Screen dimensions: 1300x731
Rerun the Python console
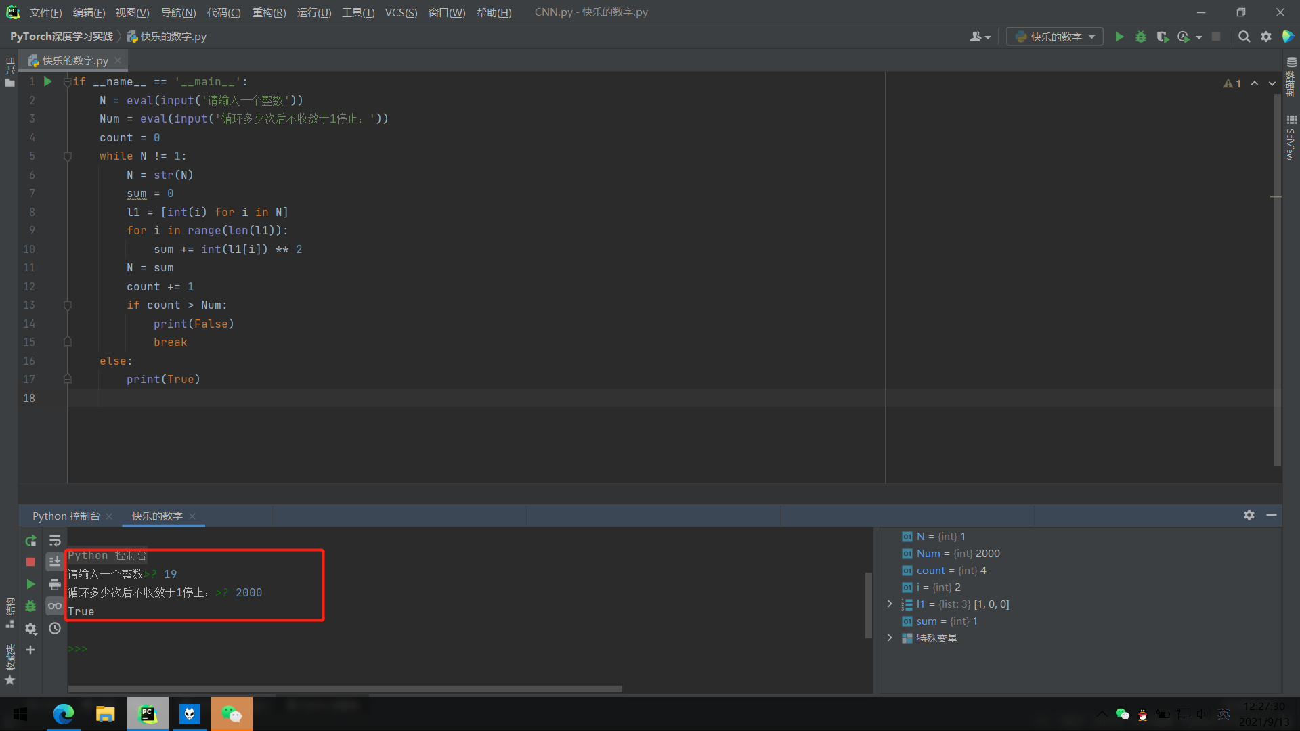point(30,541)
